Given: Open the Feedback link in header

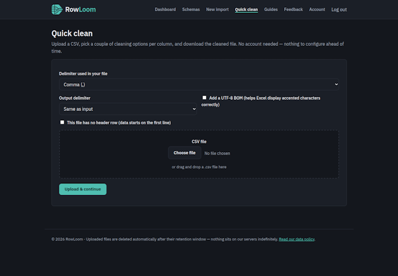Looking at the screenshot, I should (293, 9).
